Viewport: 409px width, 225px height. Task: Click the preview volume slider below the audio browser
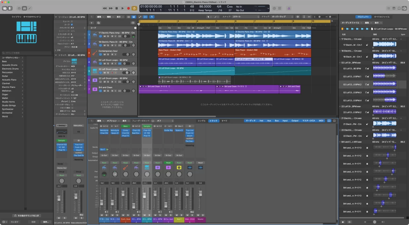pos(374,222)
